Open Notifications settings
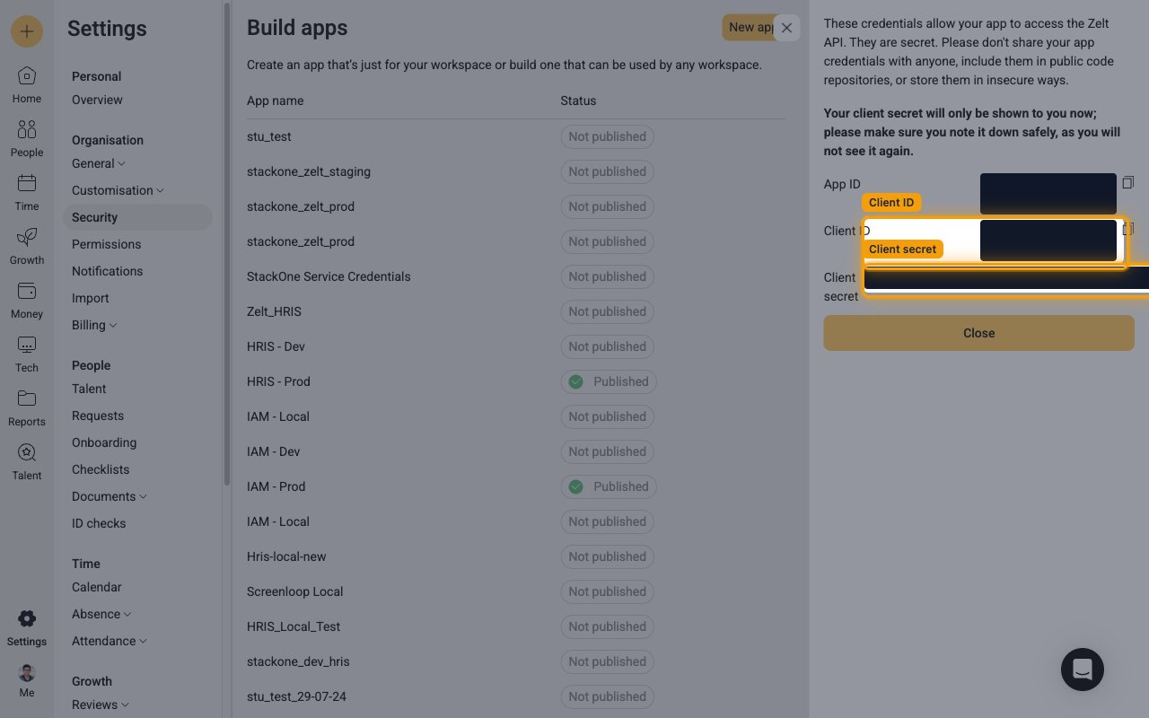This screenshot has width=1149, height=718. pyautogui.click(x=107, y=271)
